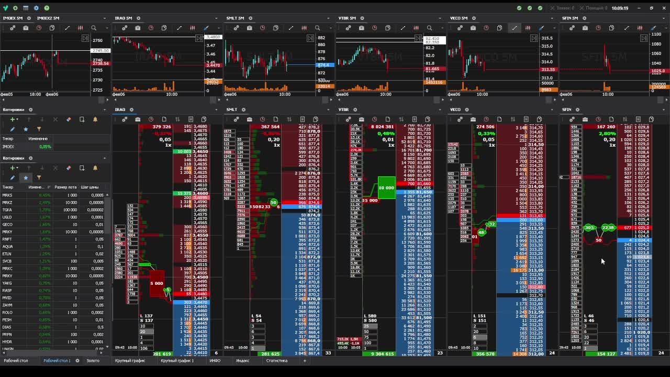This screenshot has width=670, height=377.
Task: Click the copy icon in VTBR 5M chart toolbar
Action: click(x=387, y=28)
